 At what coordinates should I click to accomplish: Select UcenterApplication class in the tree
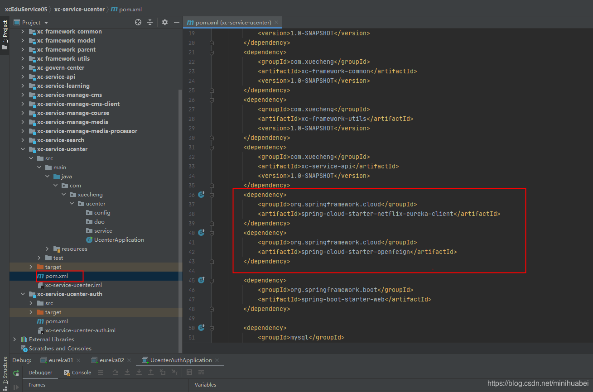coord(115,239)
